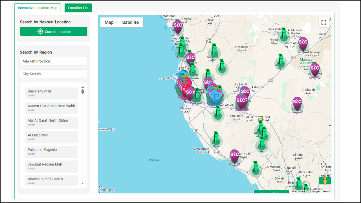This screenshot has width=361, height=203.
Task: Open the Google logo link
Action: tap(107, 190)
